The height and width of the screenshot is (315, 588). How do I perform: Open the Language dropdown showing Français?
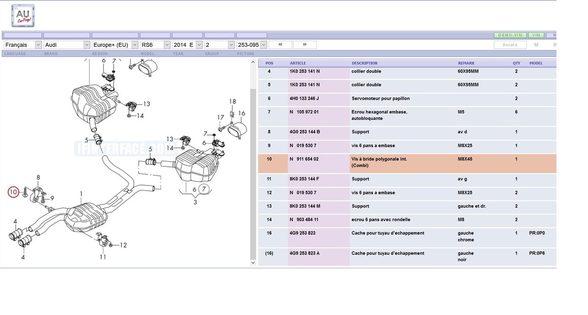(23, 45)
